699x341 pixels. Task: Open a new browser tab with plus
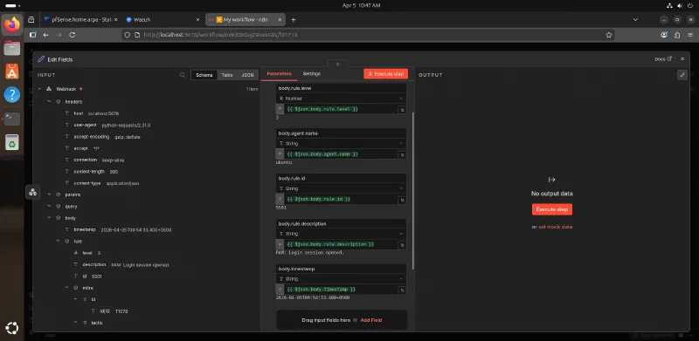pos(294,19)
